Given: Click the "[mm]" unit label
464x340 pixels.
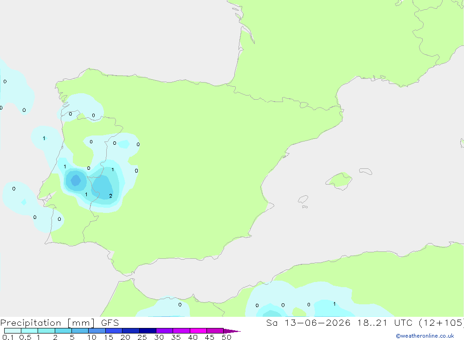Looking at the screenshot, I should coord(81,323).
